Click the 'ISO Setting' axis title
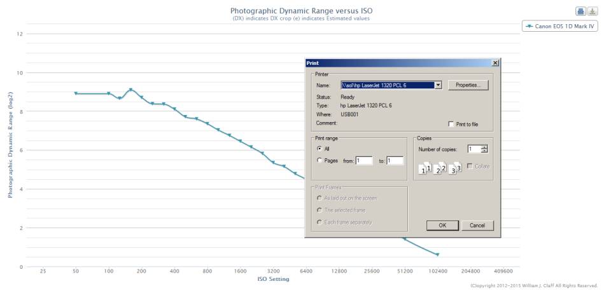611x293 pixels. pos(273,279)
